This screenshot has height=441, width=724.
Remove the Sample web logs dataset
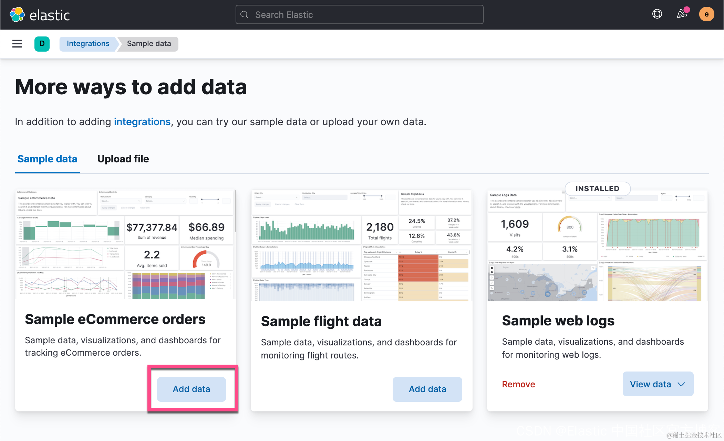click(x=518, y=384)
